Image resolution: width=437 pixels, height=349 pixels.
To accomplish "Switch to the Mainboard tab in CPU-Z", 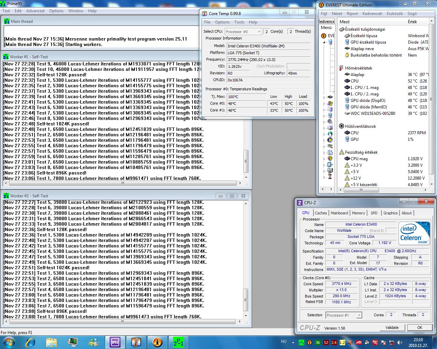I will tap(339, 213).
